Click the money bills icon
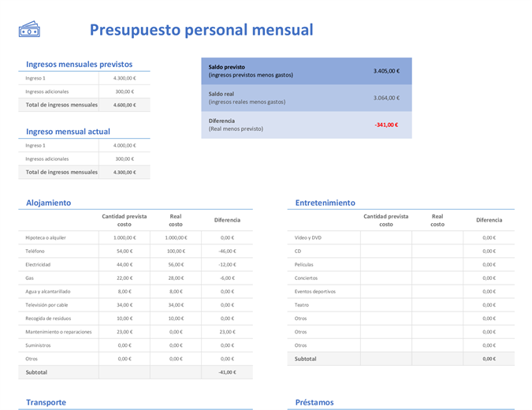The image size is (532, 410). [29, 29]
